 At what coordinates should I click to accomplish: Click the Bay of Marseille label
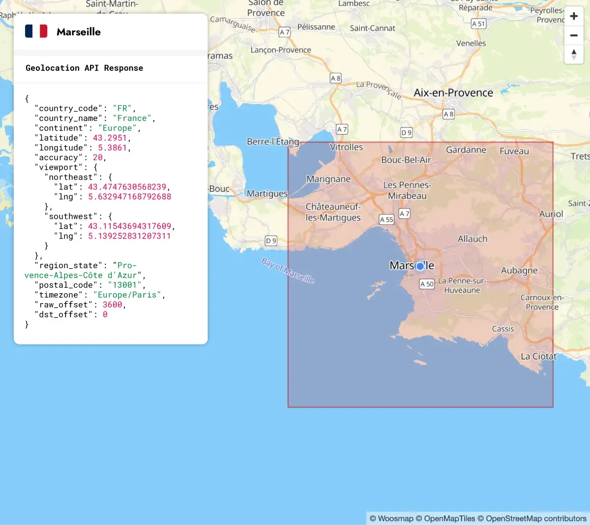point(288,270)
